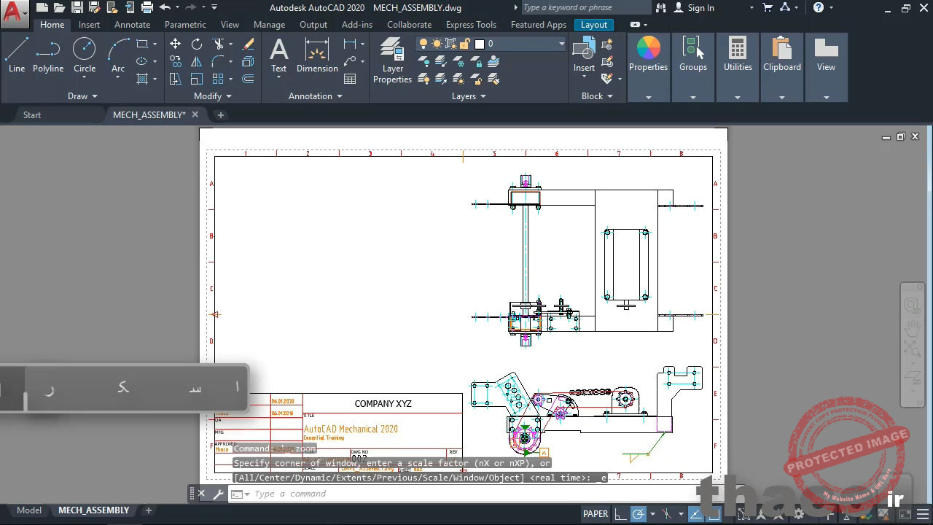Screen dimensions: 933x525
Task: Open the layer 0 dropdown list
Action: (x=561, y=44)
